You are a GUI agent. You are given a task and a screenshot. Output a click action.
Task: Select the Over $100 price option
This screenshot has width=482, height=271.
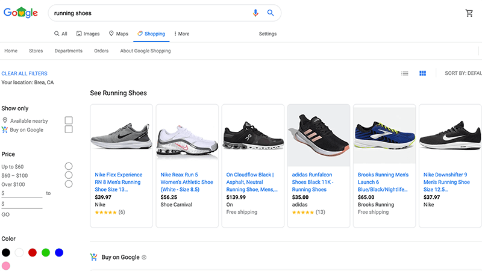pyautogui.click(x=69, y=184)
